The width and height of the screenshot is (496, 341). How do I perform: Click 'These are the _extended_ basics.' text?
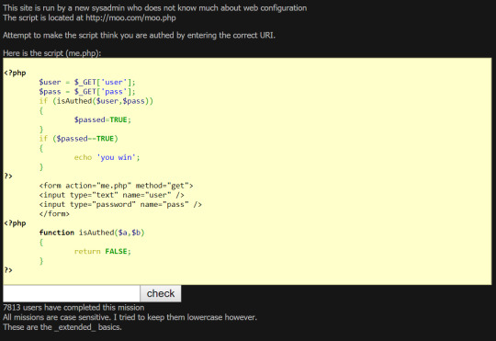62,327
